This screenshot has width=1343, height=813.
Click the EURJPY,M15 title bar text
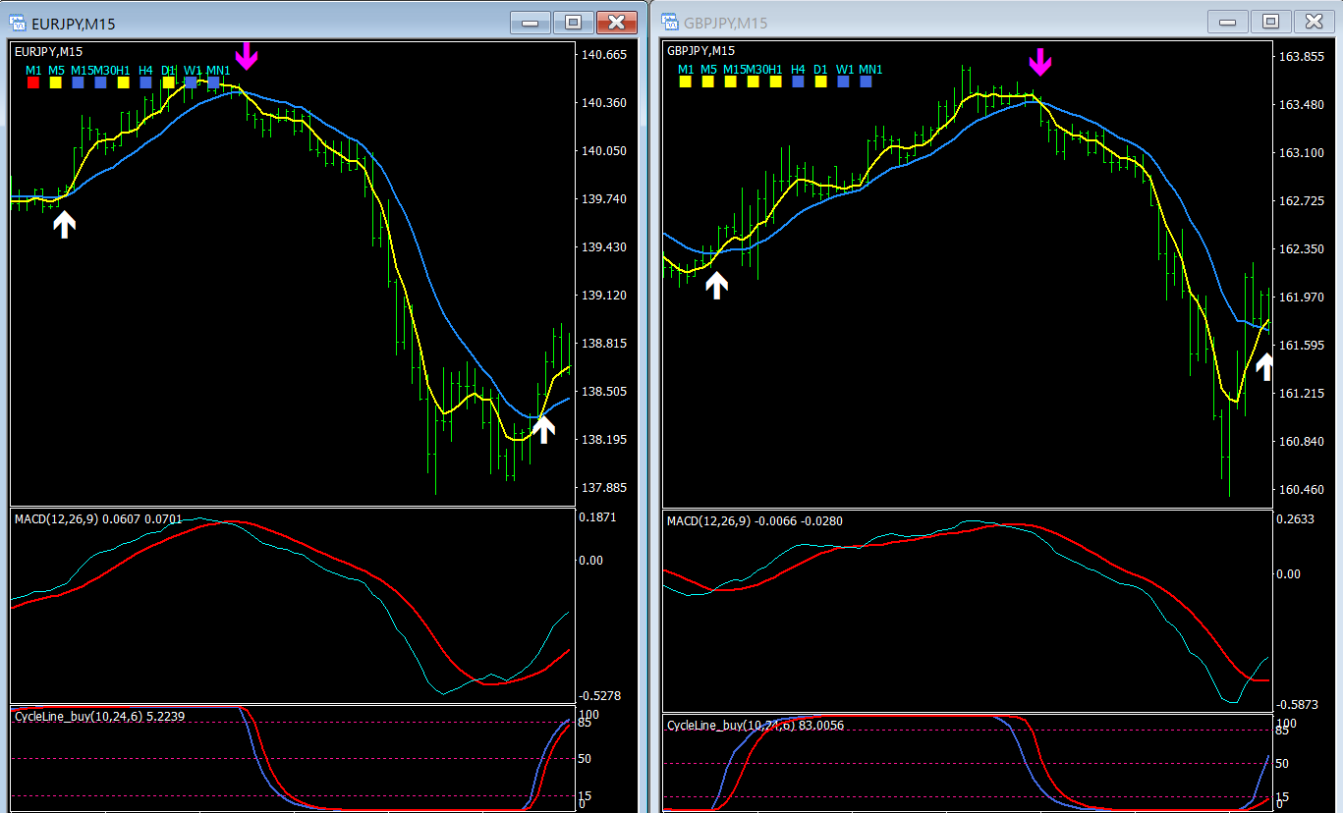(74, 24)
